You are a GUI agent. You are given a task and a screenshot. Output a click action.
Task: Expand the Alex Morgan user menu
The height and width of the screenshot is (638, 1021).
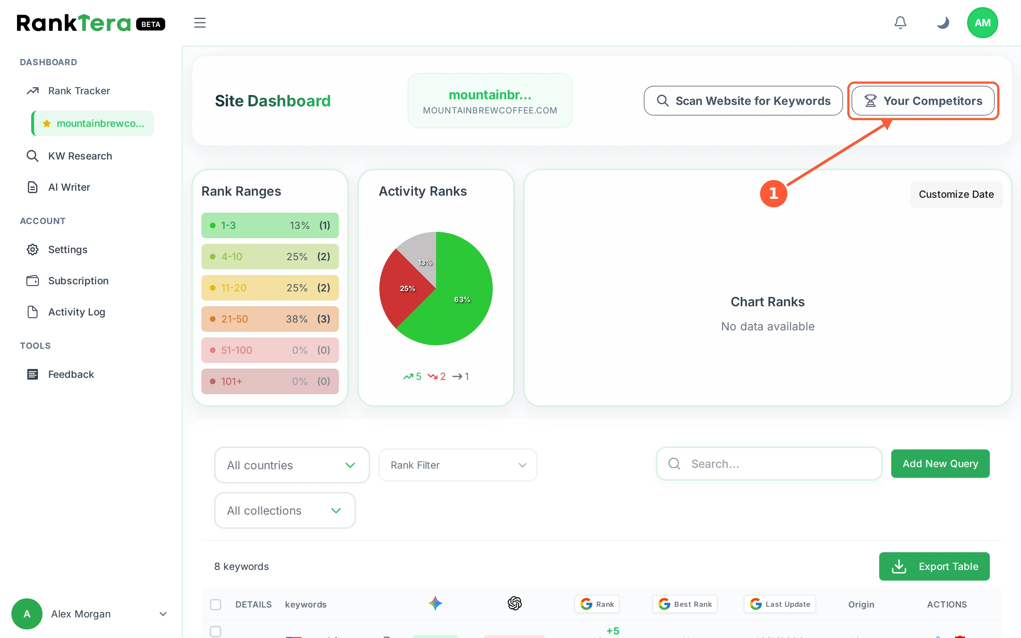163,614
